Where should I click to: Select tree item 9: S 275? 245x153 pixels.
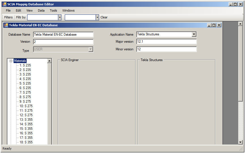25,102
